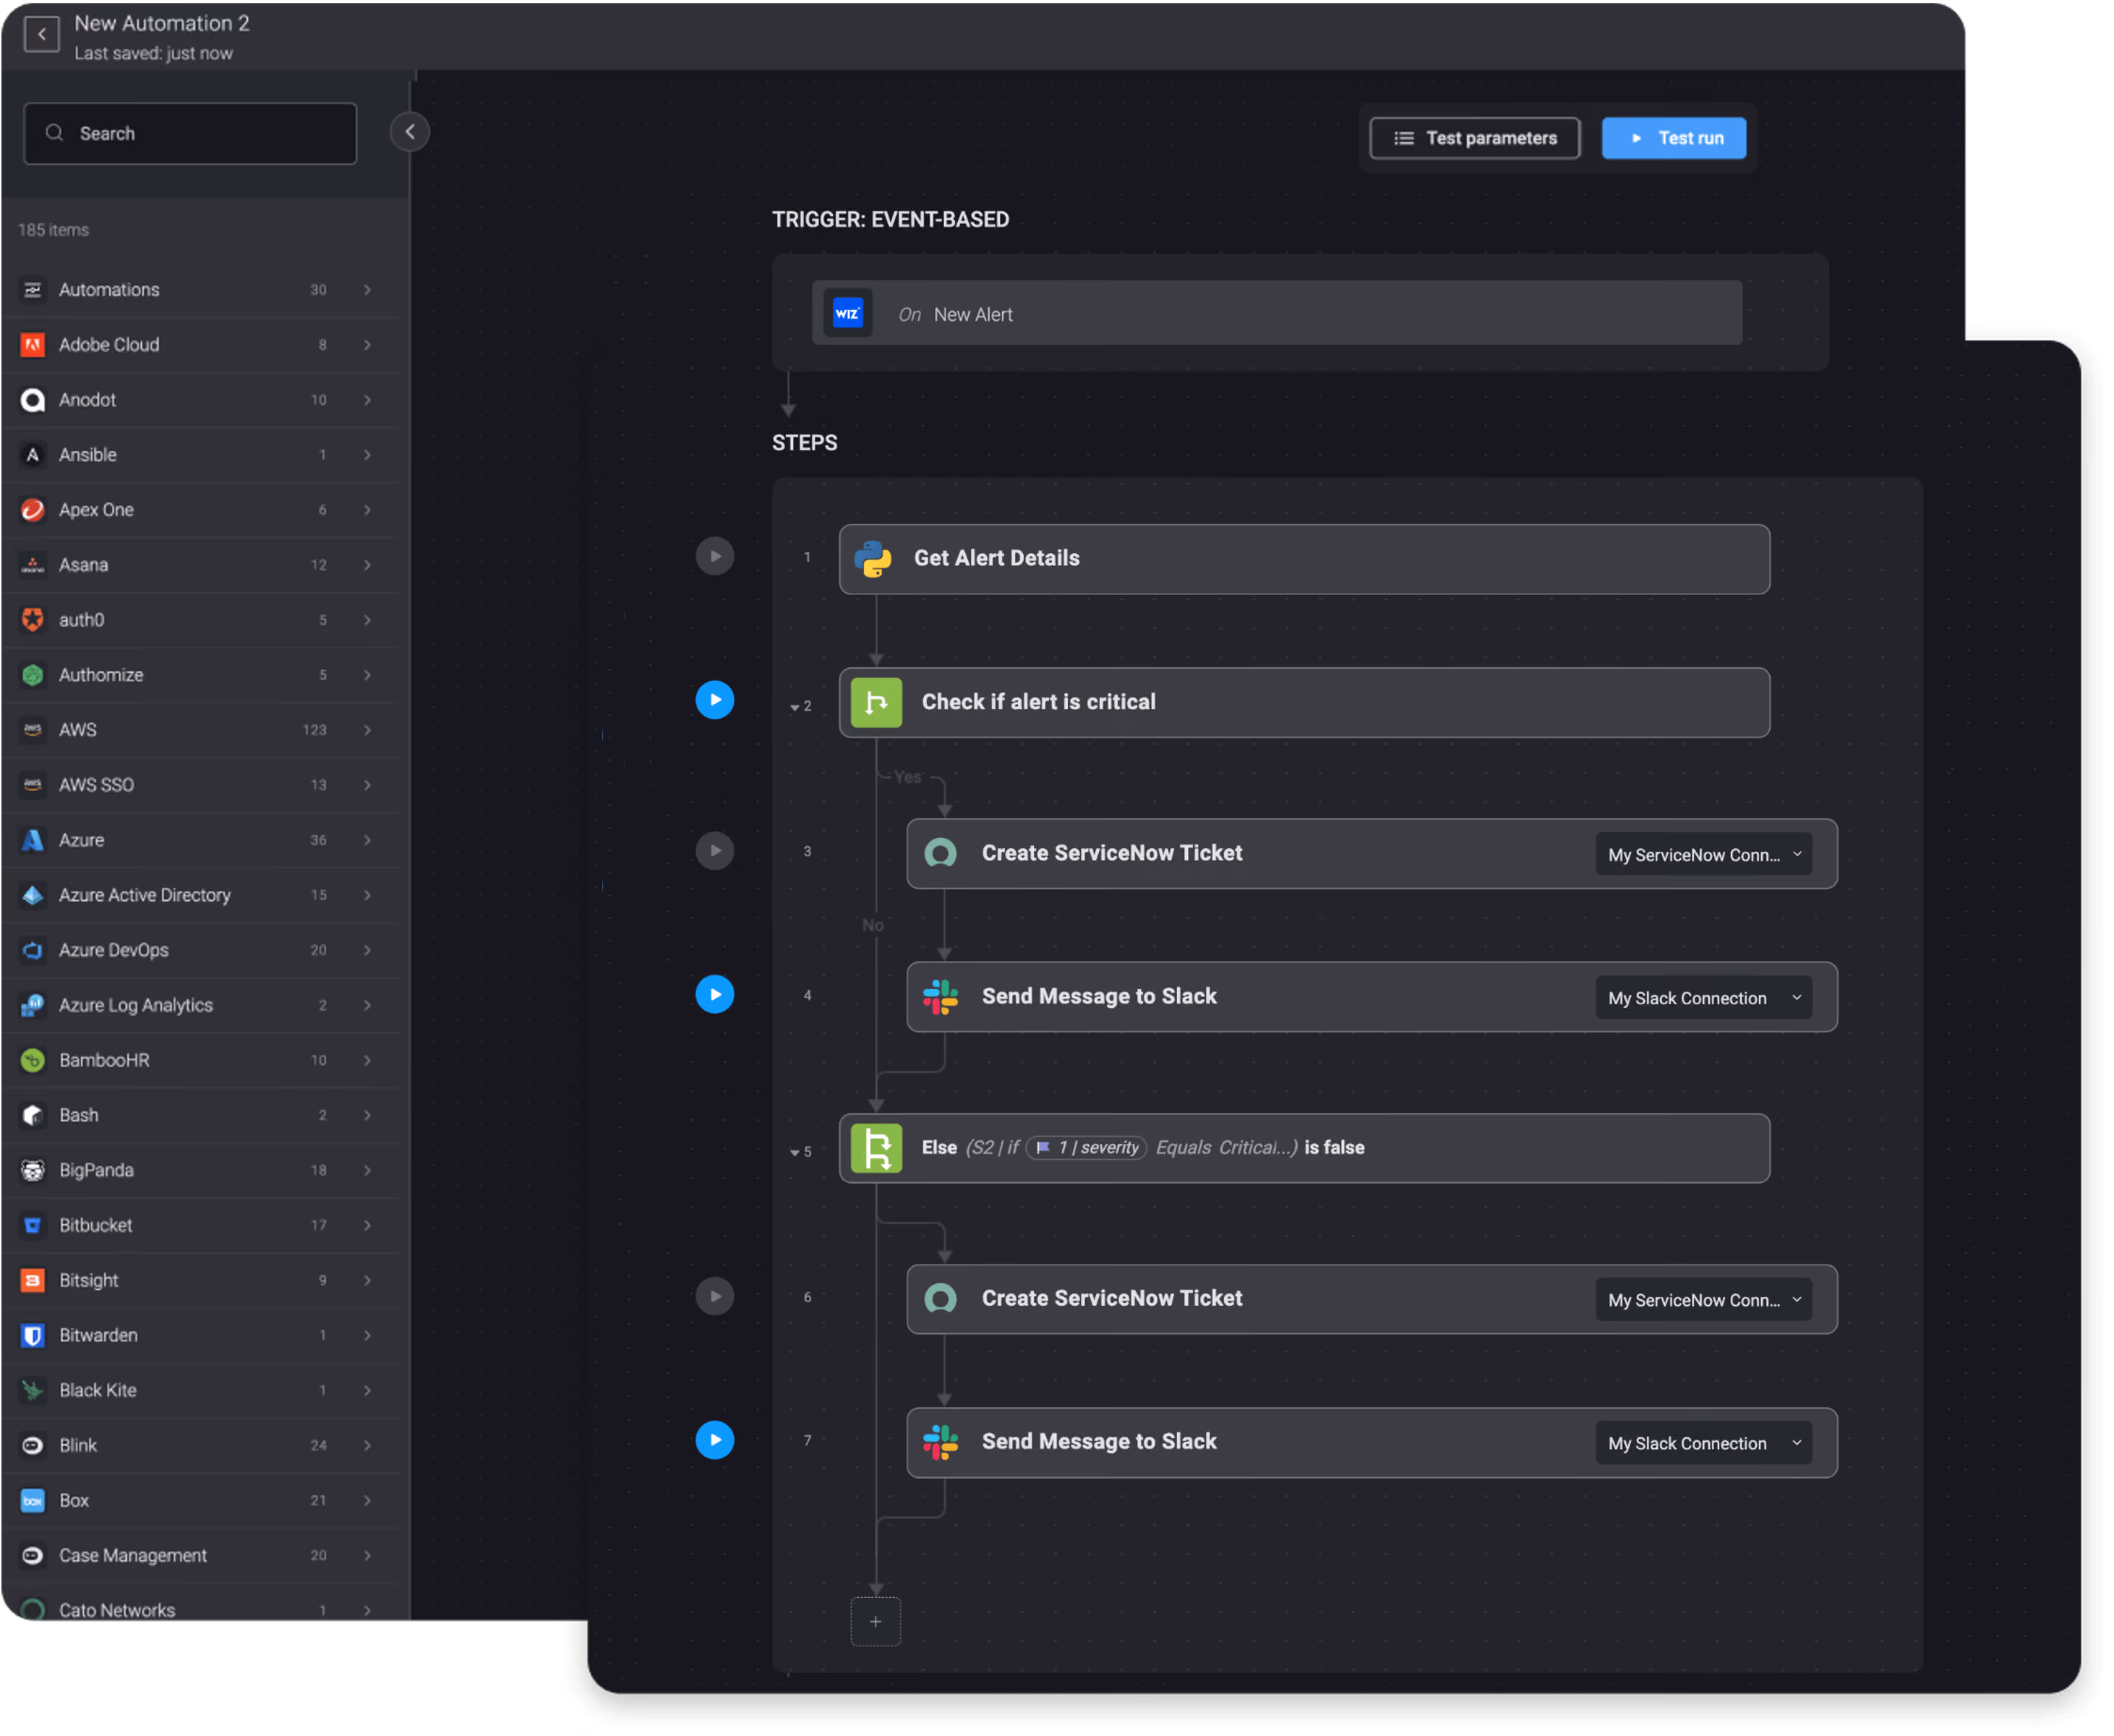Click the search magnifier icon
2114x1736 pixels.
pos(55,133)
